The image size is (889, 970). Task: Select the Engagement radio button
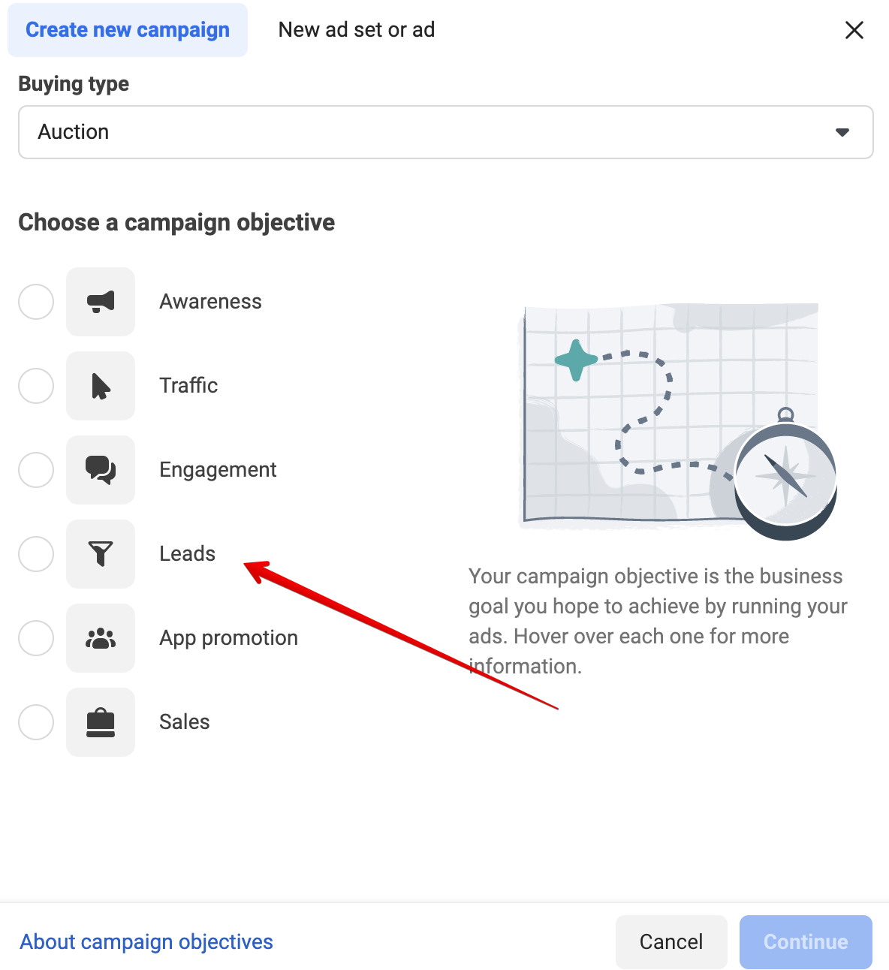click(x=36, y=470)
